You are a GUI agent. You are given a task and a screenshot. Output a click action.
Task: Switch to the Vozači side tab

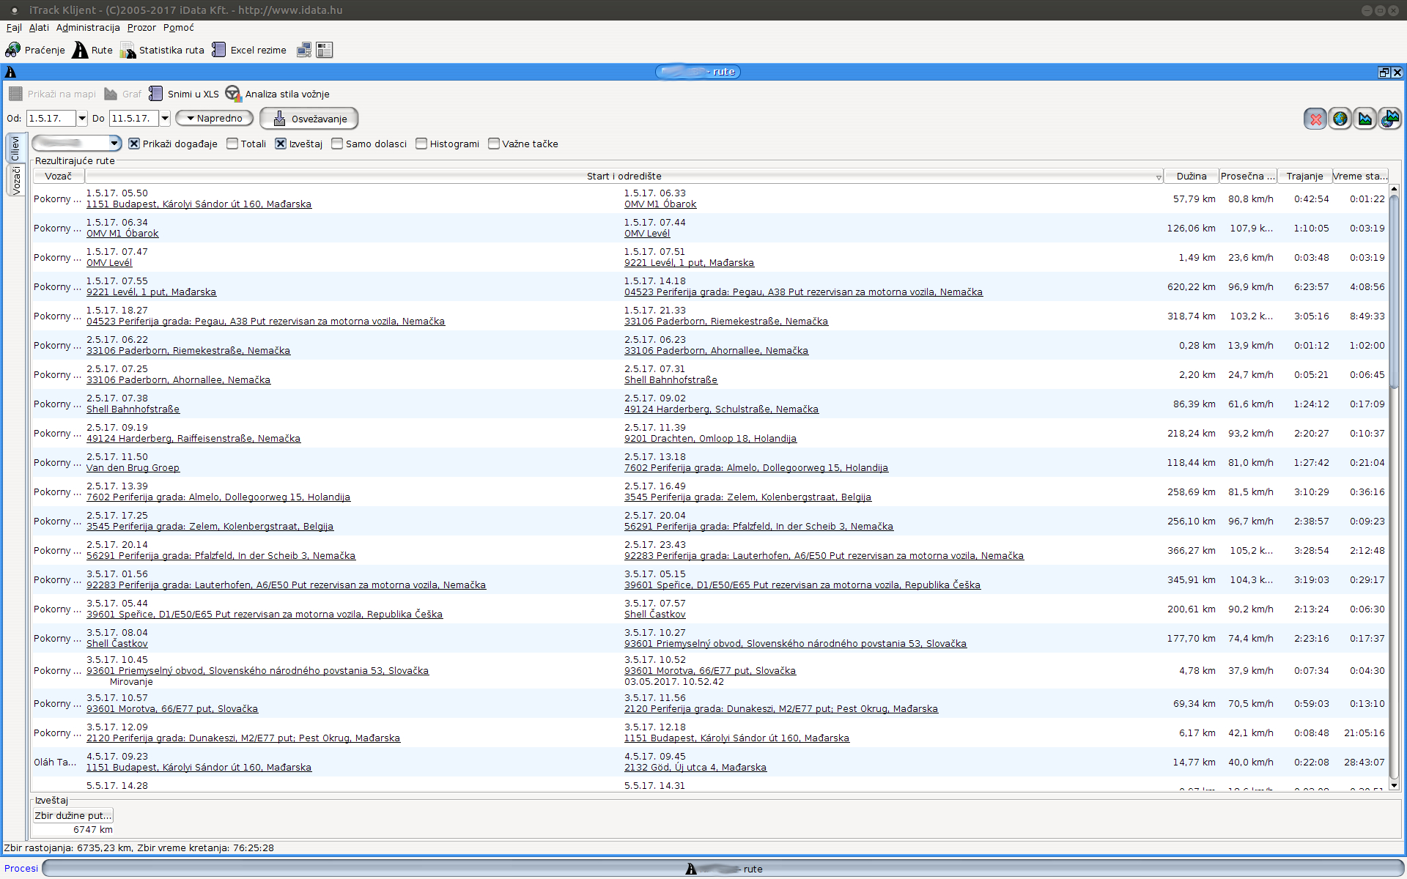pyautogui.click(x=15, y=180)
